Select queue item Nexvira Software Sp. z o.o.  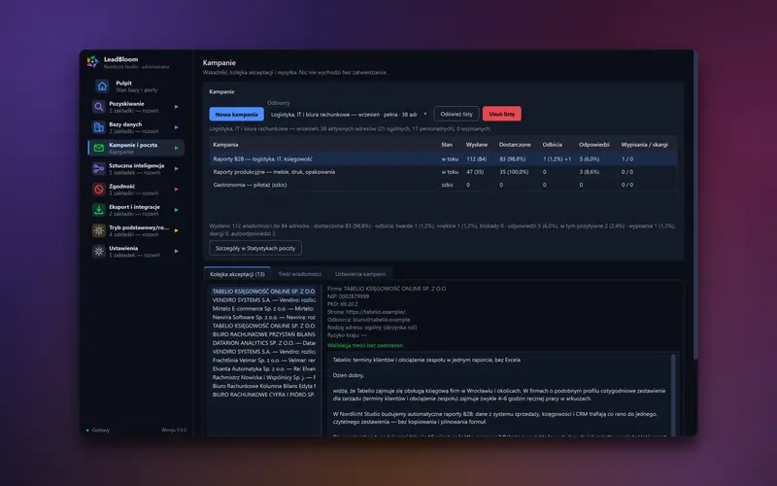tap(263, 317)
